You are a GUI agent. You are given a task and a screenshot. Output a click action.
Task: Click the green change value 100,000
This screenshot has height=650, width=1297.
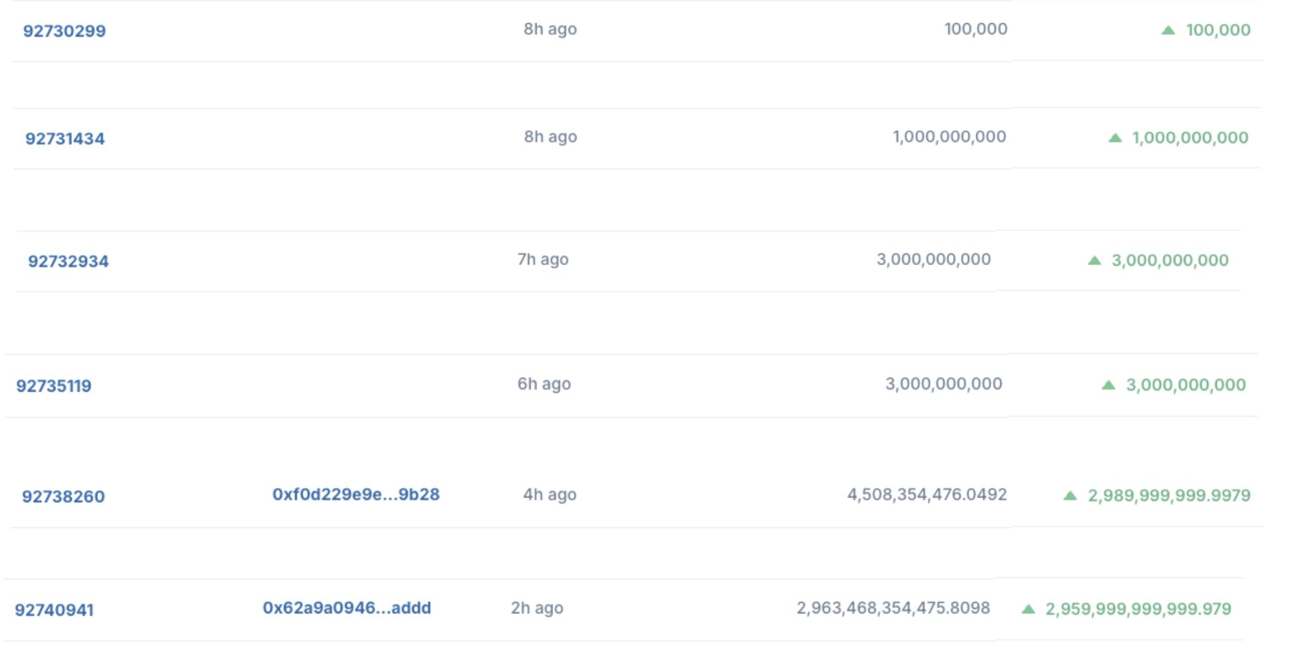tap(1218, 30)
